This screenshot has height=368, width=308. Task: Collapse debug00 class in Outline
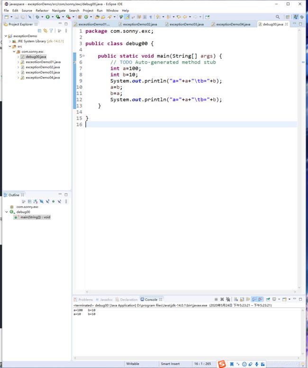7,212
